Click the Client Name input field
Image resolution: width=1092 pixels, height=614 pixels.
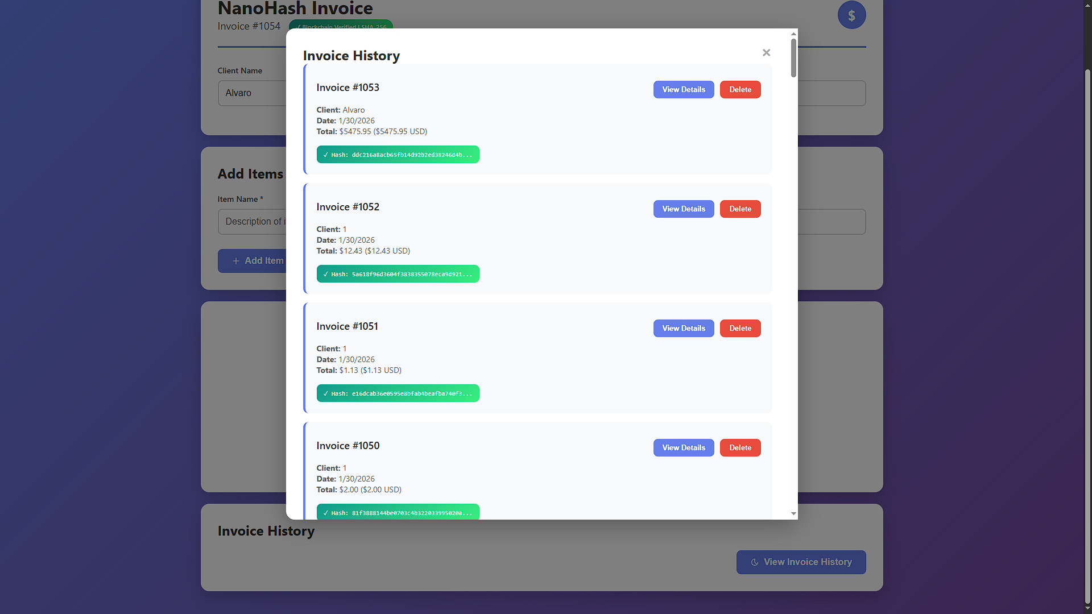click(252, 93)
